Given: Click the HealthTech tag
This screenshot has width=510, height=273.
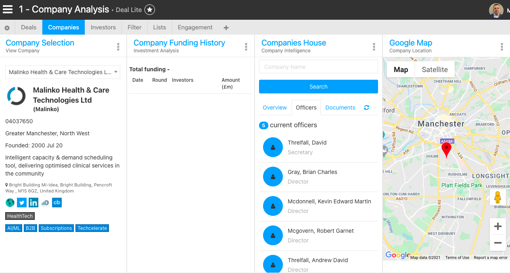Looking at the screenshot, I should click(x=20, y=216).
